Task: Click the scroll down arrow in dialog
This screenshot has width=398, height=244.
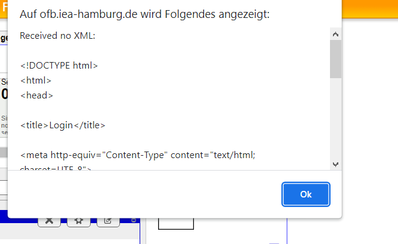Action: click(335, 165)
